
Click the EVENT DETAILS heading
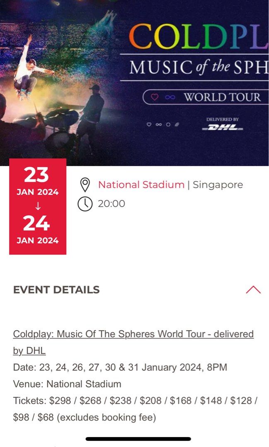[x=56, y=290]
